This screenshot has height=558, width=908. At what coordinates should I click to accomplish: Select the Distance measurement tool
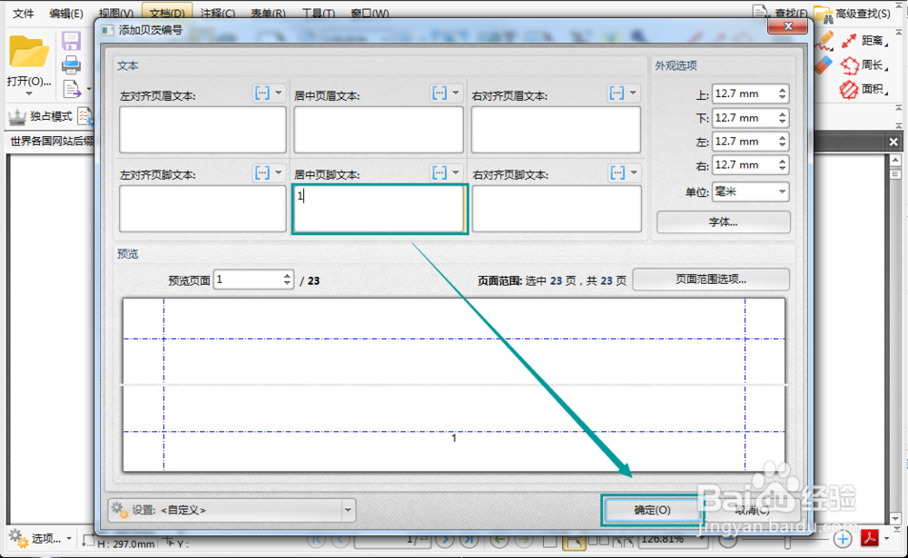click(865, 41)
